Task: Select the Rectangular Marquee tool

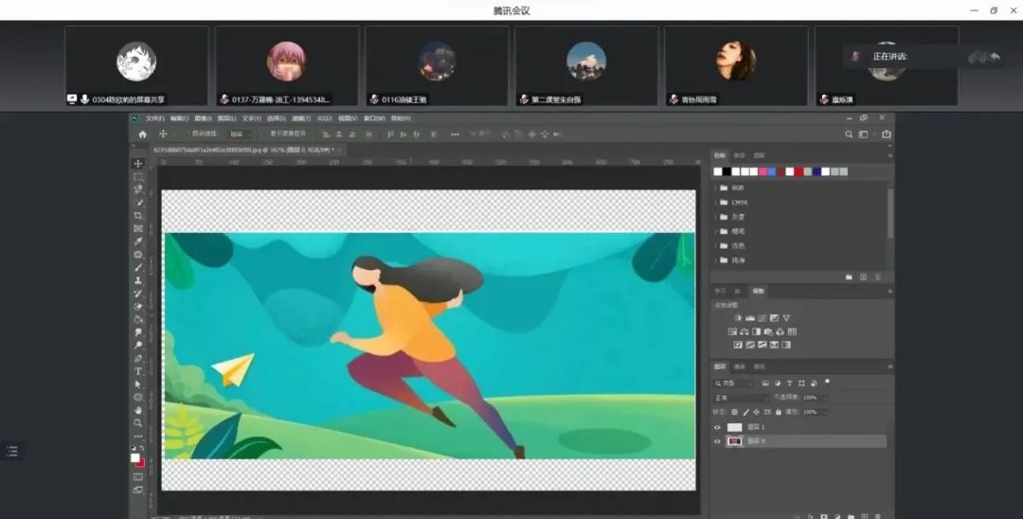Action: 138,177
